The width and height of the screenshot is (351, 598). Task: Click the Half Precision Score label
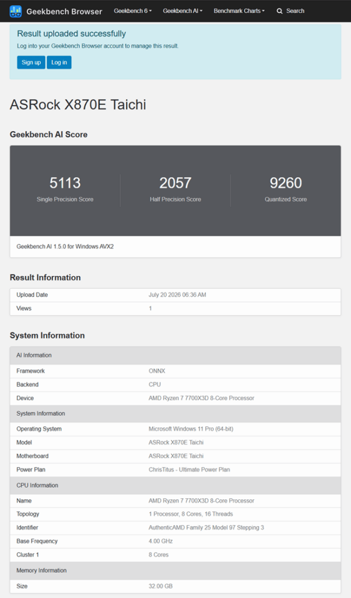(175, 199)
